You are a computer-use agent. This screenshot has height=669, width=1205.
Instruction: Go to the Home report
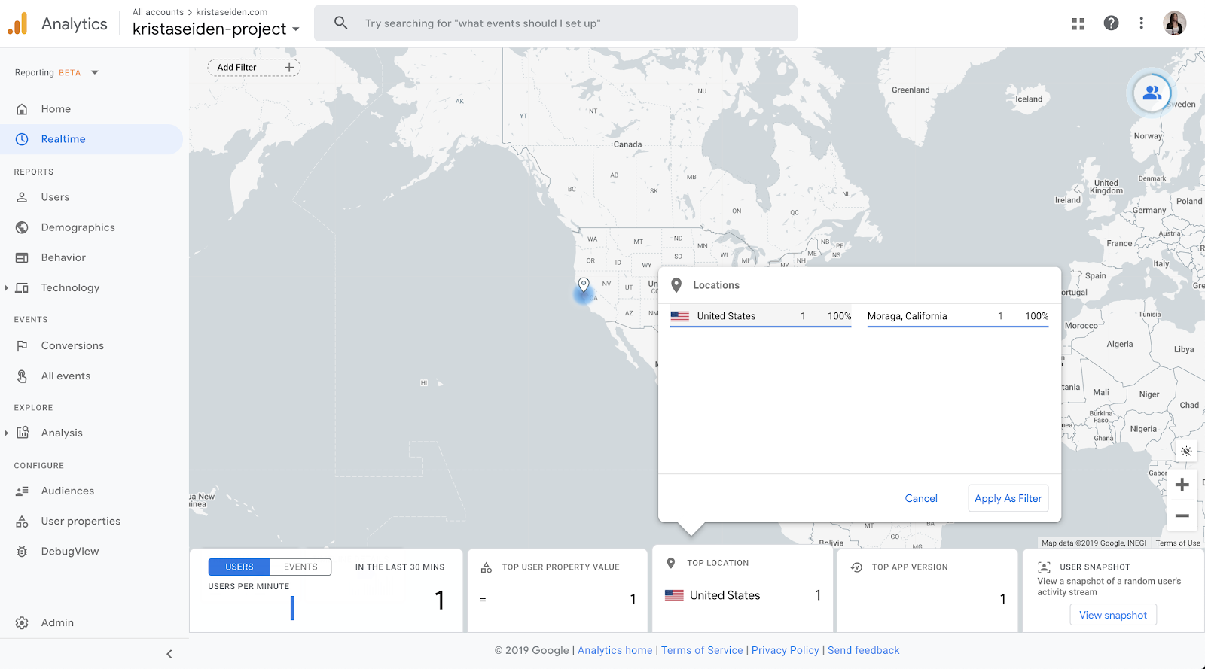[x=56, y=109]
